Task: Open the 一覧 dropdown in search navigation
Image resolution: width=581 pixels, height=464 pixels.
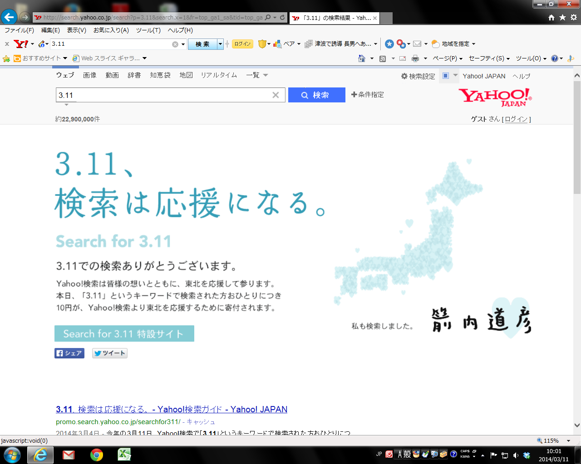Action: 256,75
